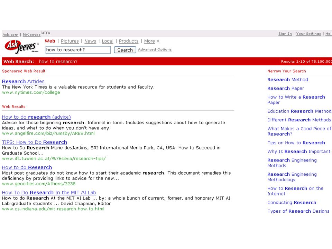Screen dimensions: 332x249
Task: Click the Sponsored Web Result heading
Action: pos(24,71)
